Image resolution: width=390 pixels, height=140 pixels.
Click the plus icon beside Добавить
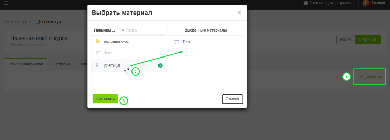[x=362, y=77]
